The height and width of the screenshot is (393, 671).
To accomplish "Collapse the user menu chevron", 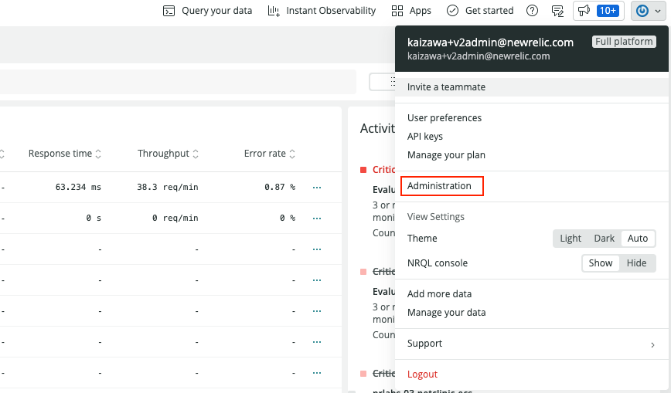I will (658, 11).
